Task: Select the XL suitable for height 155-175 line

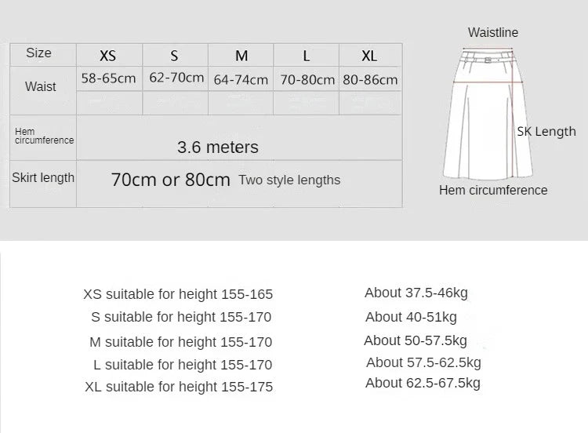Action: pos(179,387)
